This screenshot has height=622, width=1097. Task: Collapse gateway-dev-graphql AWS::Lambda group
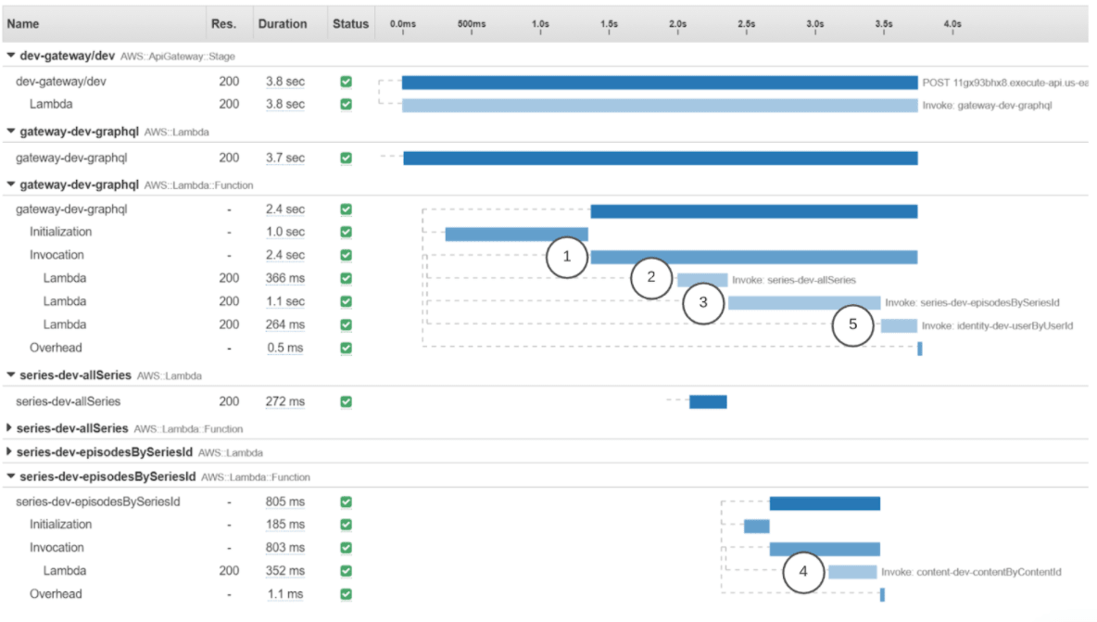10,131
